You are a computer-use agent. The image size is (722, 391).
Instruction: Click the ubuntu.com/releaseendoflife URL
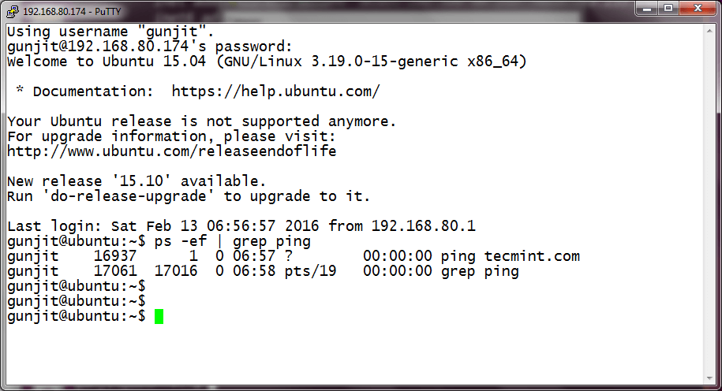click(171, 151)
